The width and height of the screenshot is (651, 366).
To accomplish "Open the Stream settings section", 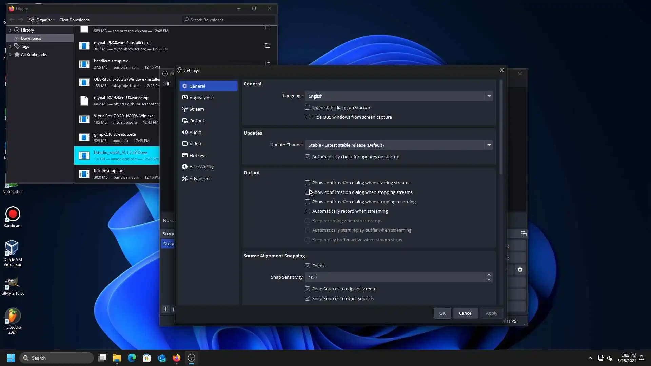I will 197,109.
